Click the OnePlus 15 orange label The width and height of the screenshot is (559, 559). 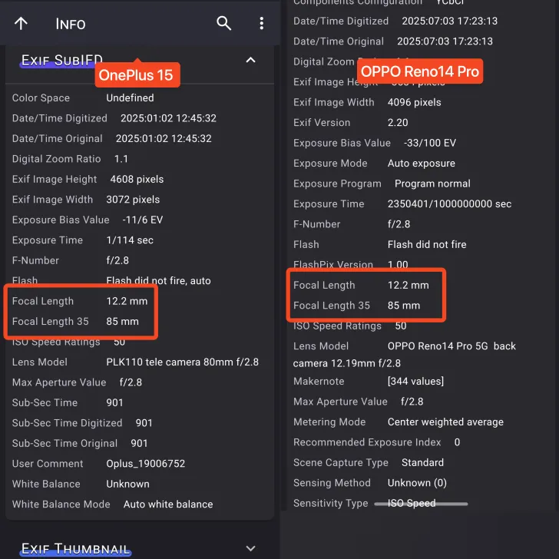point(137,74)
